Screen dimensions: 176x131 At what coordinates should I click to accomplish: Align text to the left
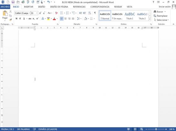pos(62,19)
